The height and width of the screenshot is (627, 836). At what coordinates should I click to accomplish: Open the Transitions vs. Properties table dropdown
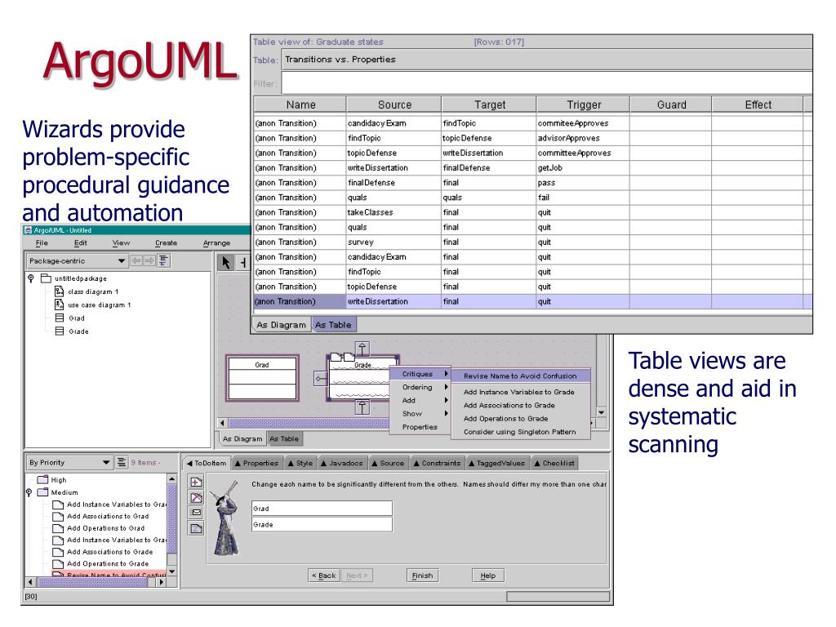[x=546, y=59]
